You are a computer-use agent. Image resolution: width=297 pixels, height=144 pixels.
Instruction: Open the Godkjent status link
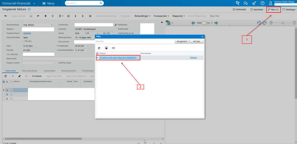coord(27,33)
